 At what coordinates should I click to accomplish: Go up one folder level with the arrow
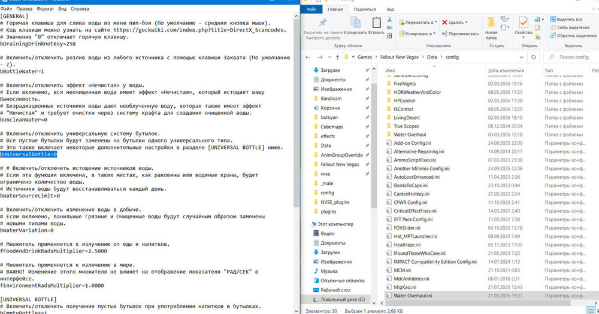(337, 57)
